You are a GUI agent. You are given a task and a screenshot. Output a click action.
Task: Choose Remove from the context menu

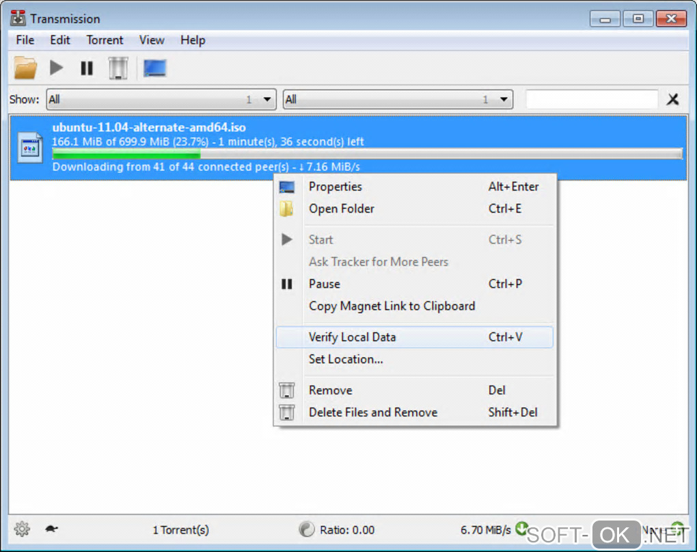pos(414,390)
